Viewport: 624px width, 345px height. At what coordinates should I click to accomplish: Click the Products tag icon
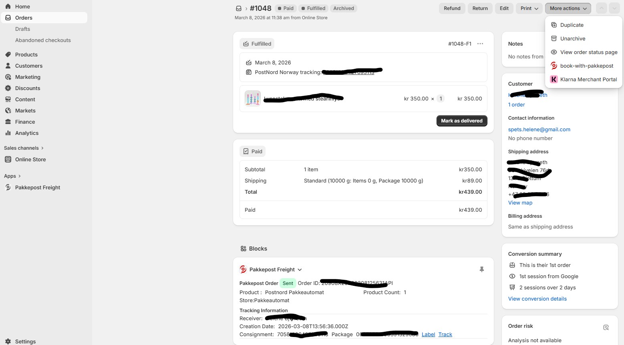(8, 54)
